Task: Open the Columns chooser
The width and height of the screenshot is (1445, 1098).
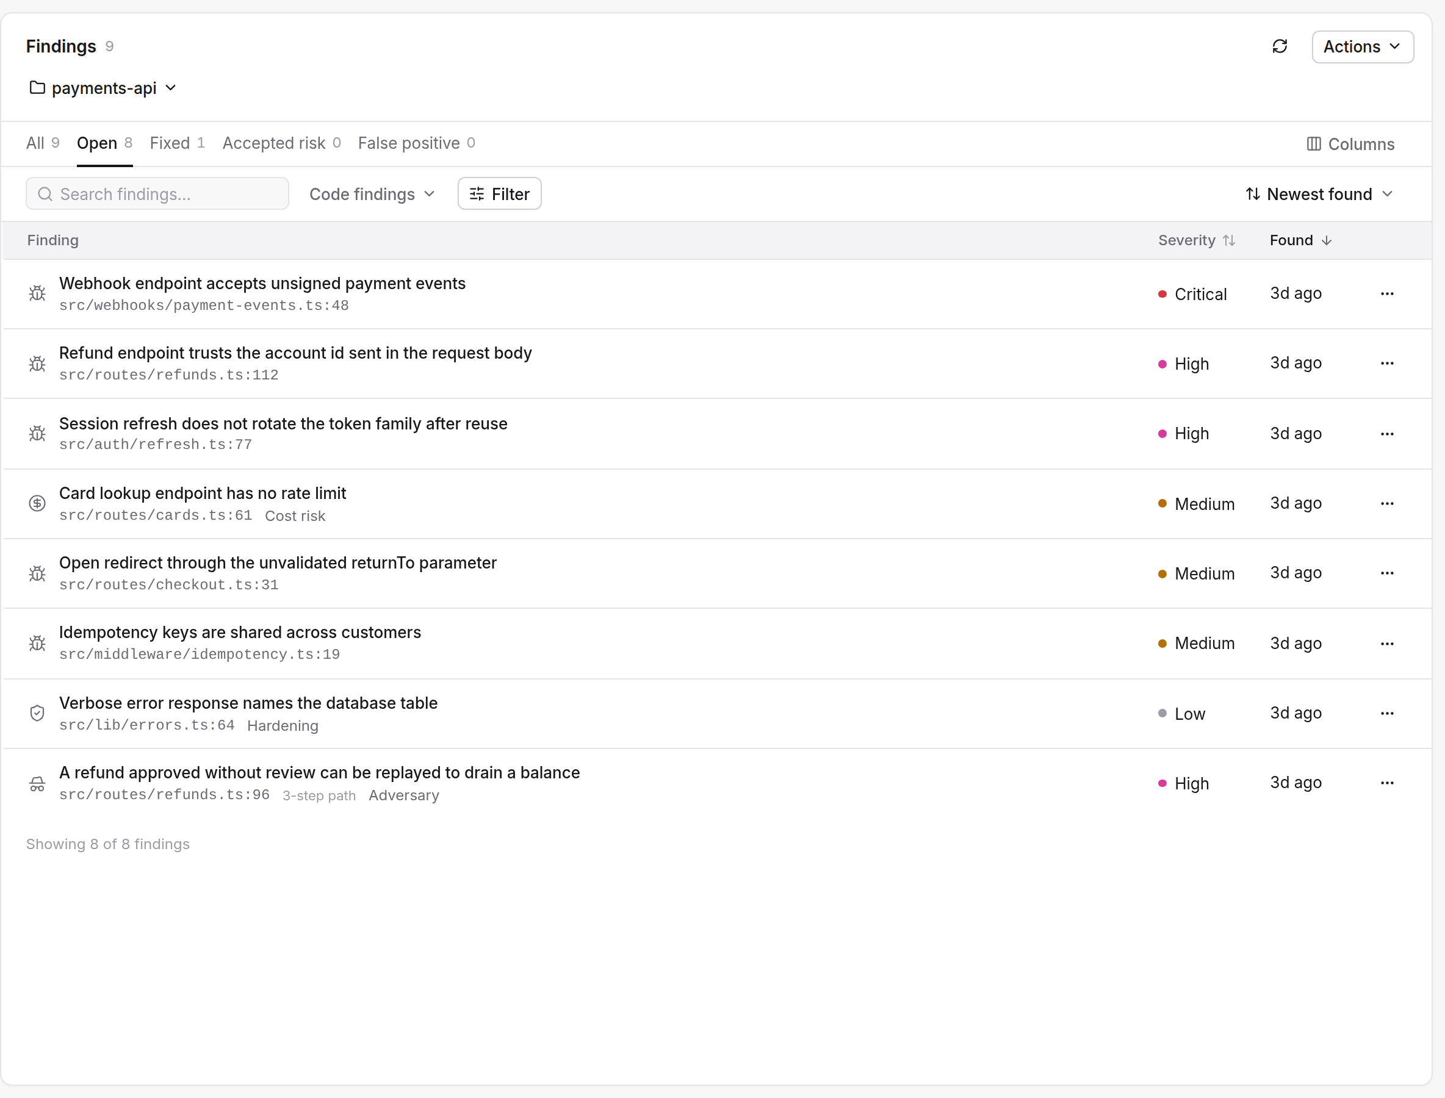Action: (x=1350, y=144)
